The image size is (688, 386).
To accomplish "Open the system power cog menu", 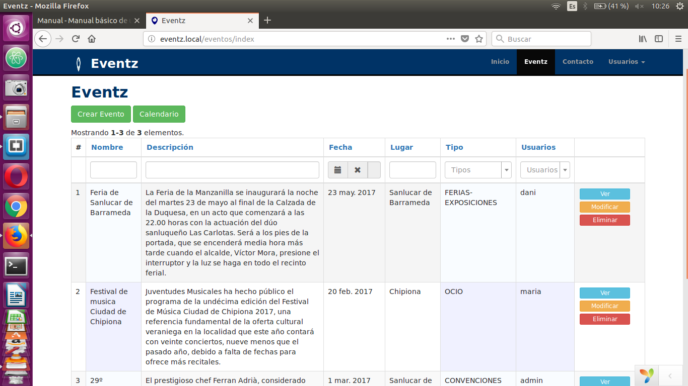I will pos(680,6).
